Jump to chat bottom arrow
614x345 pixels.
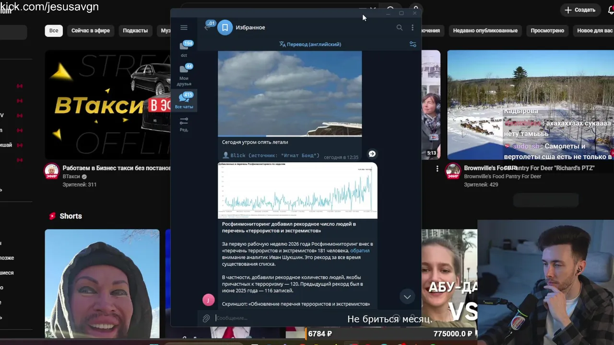pos(407,297)
